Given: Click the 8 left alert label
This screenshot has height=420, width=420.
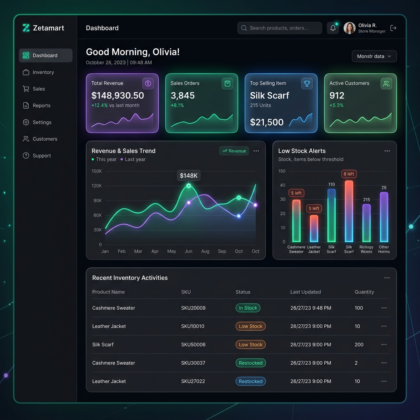Looking at the screenshot, I should (x=349, y=174).
